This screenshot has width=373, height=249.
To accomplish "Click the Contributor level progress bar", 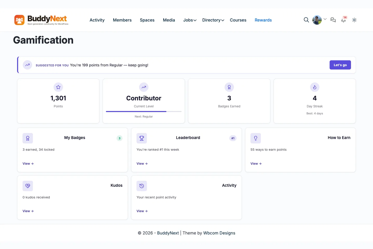I will tap(144, 112).
